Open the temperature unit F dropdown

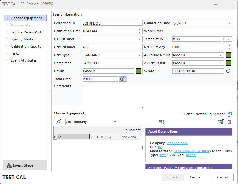coord(229,39)
